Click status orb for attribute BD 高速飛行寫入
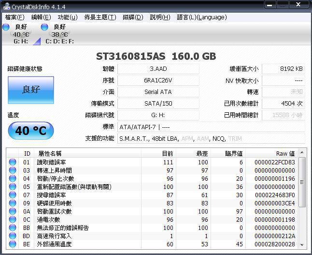The width and height of the screenshot is (312, 255). pos(13,236)
